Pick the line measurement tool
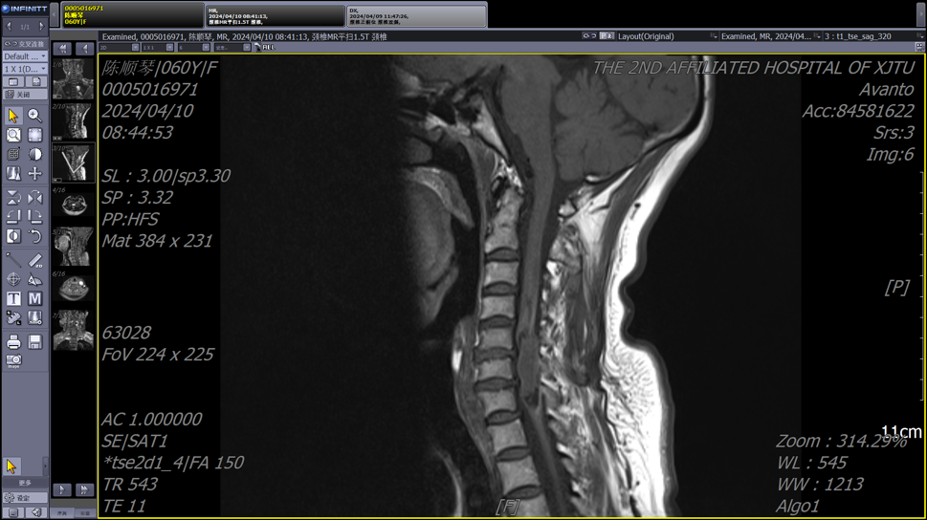Viewport: 927px width, 520px height. 13,260
